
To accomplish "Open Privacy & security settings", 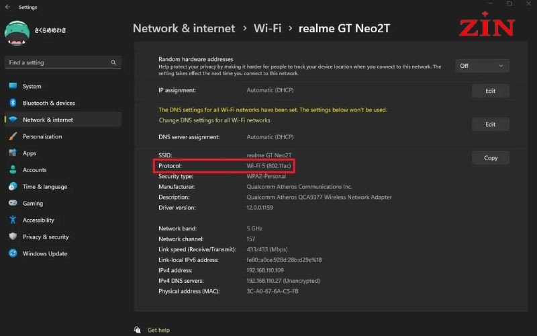I will pos(46,237).
